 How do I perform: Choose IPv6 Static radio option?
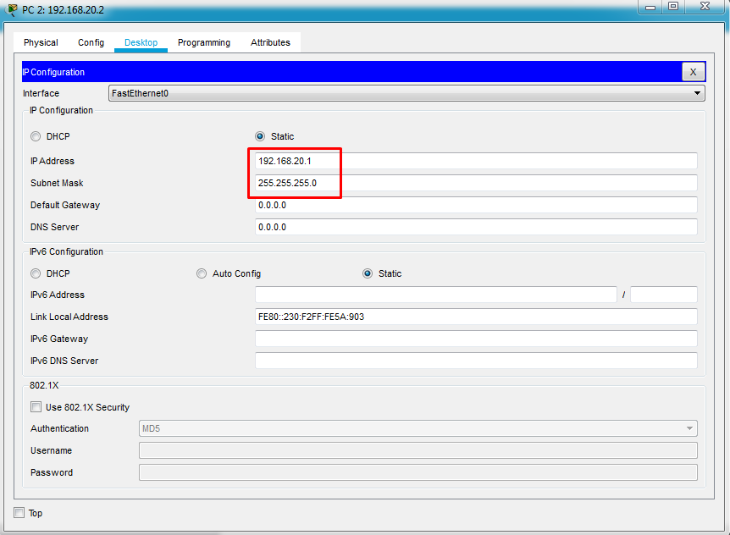pos(368,273)
